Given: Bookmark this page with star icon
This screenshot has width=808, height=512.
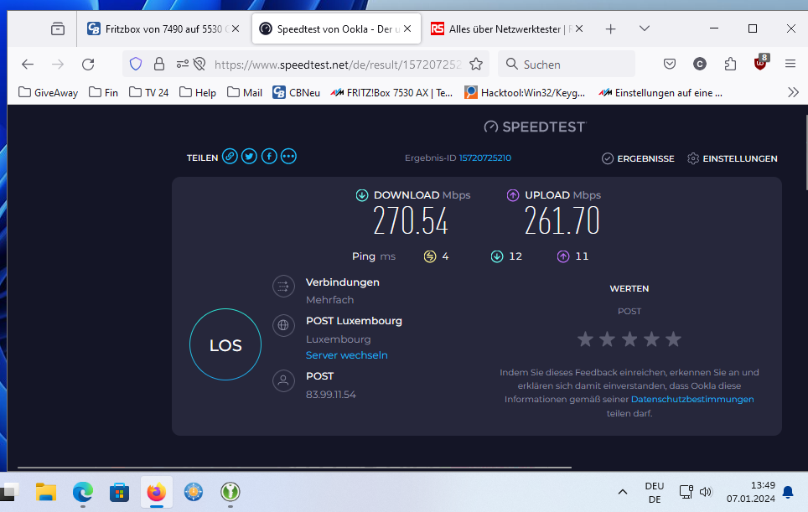Looking at the screenshot, I should tap(476, 64).
